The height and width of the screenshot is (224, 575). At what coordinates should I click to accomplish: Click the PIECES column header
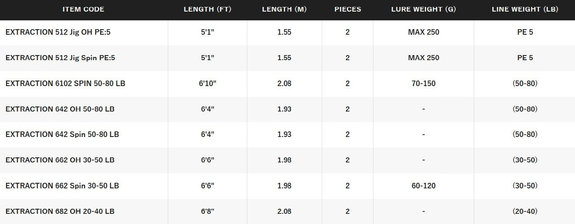(x=348, y=9)
